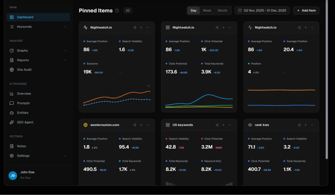Switch to the Week view tab
This screenshot has width=335, height=195.
207,10
